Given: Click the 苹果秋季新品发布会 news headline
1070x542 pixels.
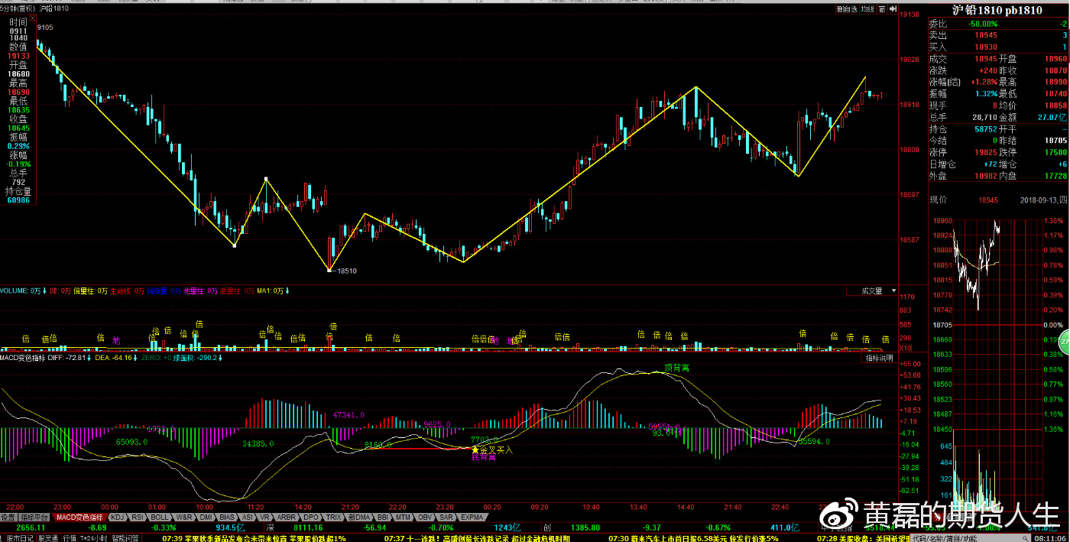Looking at the screenshot, I should (254, 538).
